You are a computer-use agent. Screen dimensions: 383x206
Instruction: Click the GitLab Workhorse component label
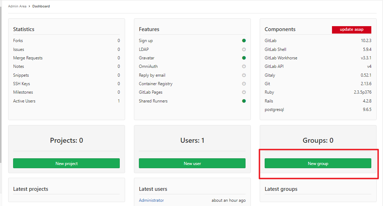(x=281, y=58)
